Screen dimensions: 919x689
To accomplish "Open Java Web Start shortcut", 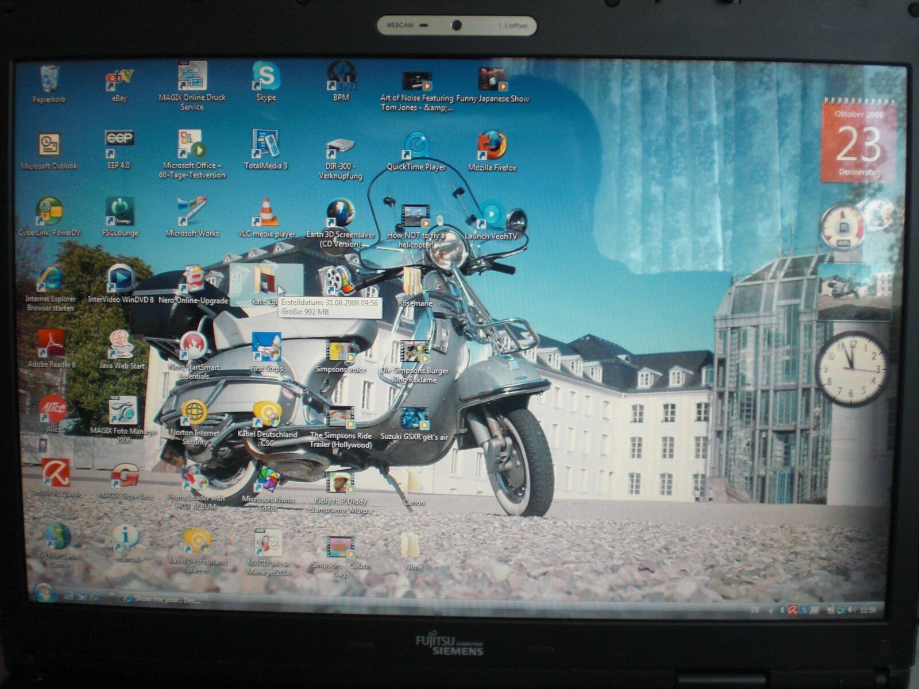I will pos(121,344).
